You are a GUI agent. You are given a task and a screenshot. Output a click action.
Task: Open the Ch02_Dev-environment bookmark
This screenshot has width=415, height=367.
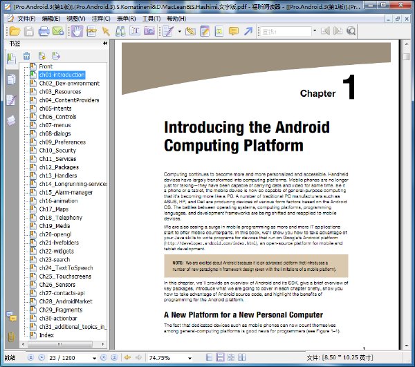(69, 84)
